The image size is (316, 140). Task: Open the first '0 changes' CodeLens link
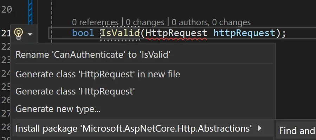coord(145,22)
